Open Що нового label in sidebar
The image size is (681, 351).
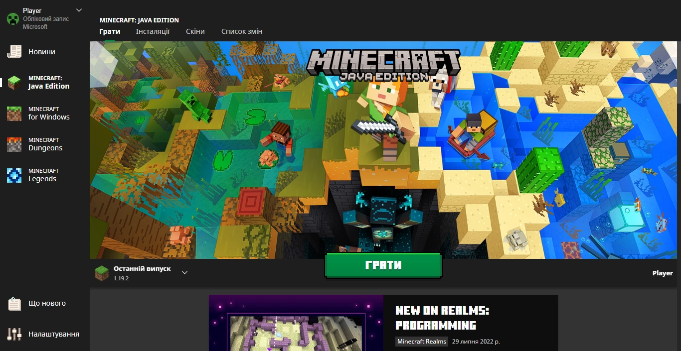47,303
